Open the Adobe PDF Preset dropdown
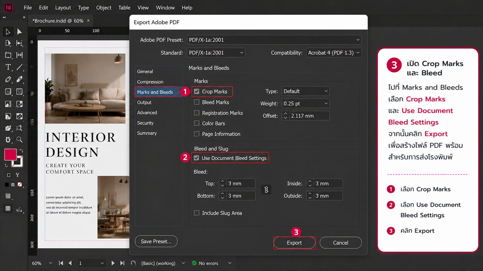The height and width of the screenshot is (271, 483). pos(274,40)
